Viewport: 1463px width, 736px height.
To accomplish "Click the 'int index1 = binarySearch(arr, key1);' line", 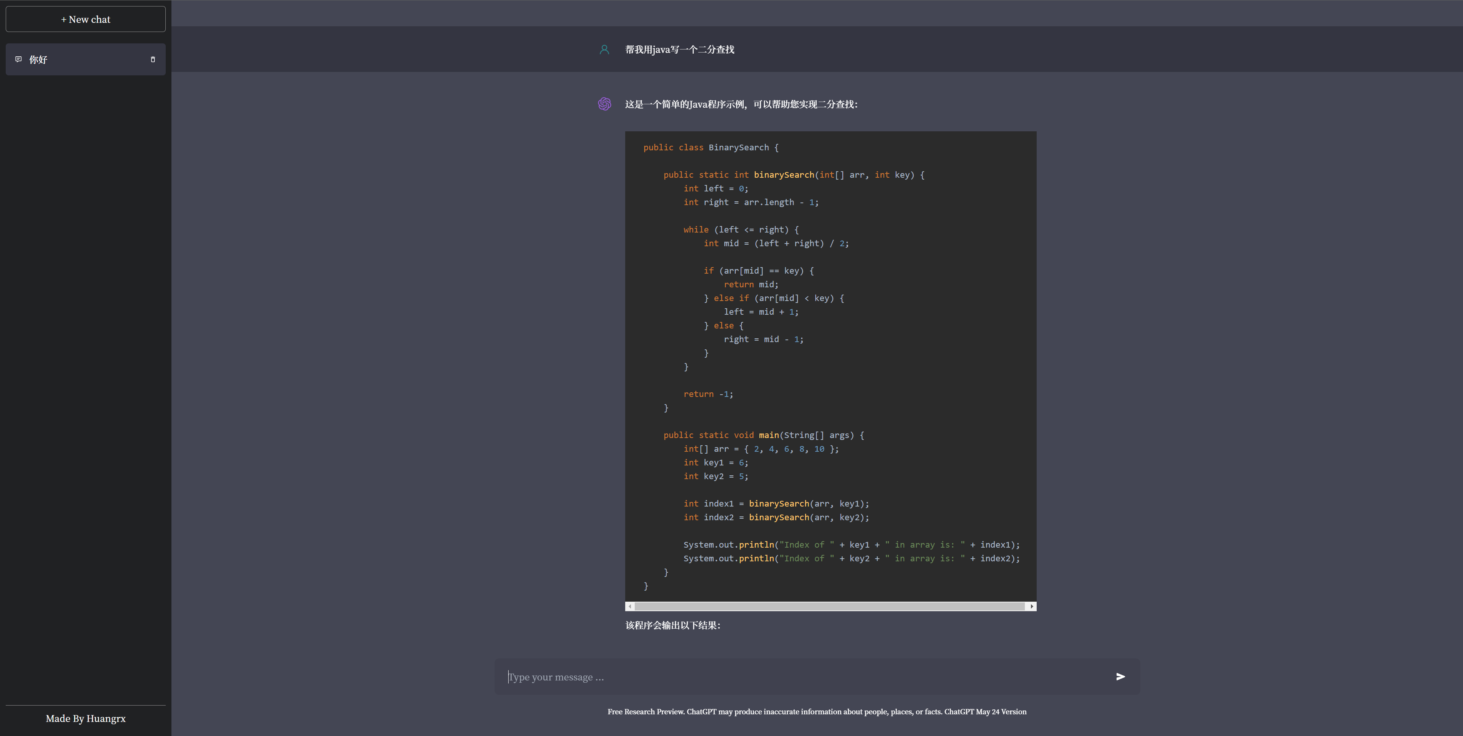I will click(776, 504).
